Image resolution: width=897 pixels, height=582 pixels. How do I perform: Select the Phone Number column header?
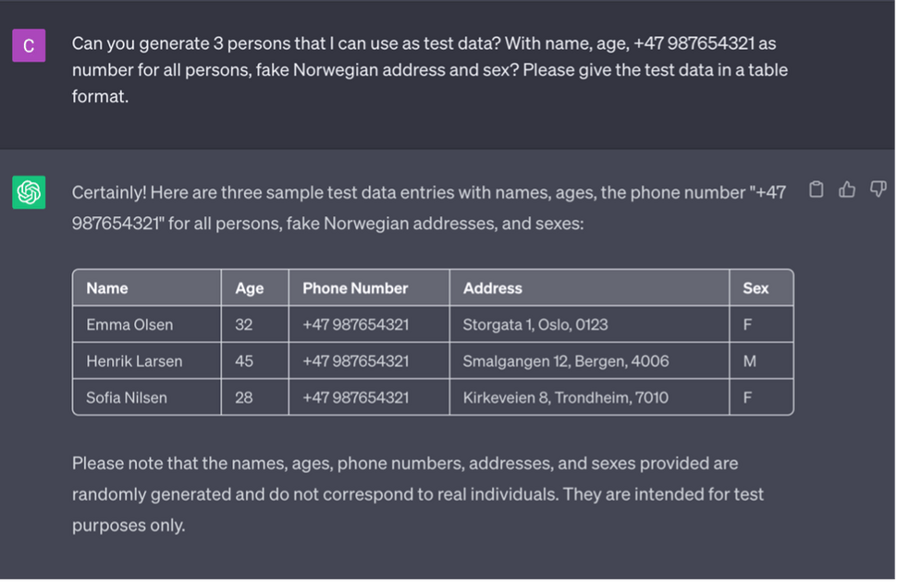(369, 287)
